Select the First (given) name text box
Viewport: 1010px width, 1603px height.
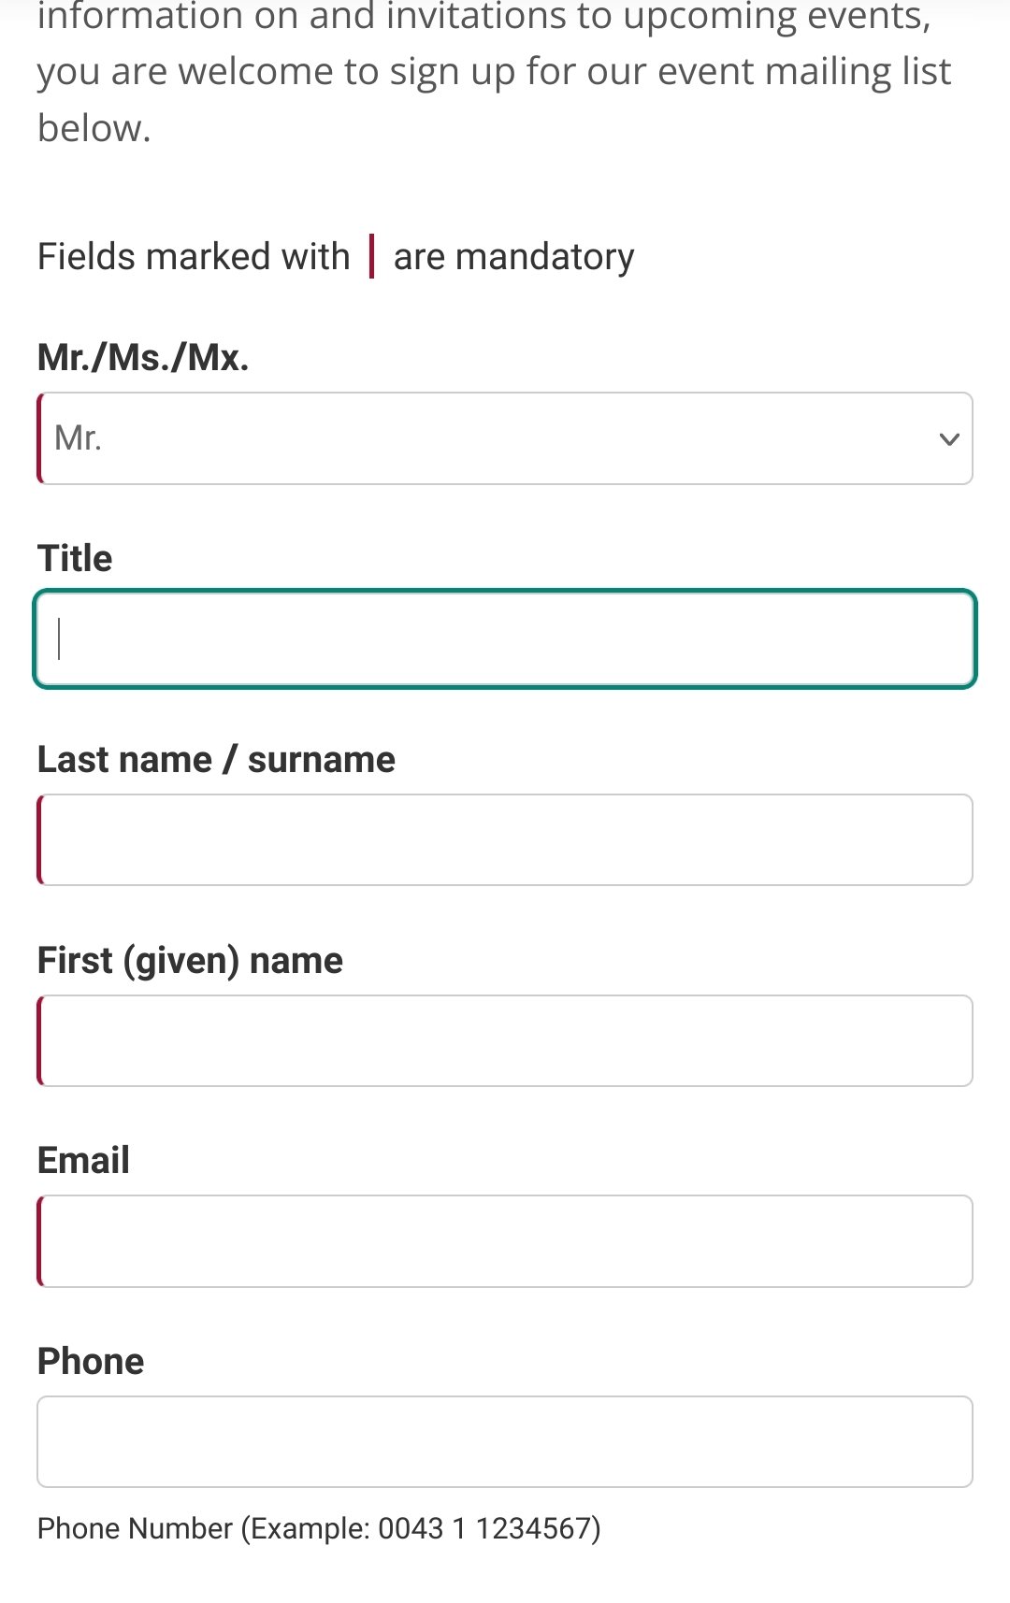(x=505, y=1040)
